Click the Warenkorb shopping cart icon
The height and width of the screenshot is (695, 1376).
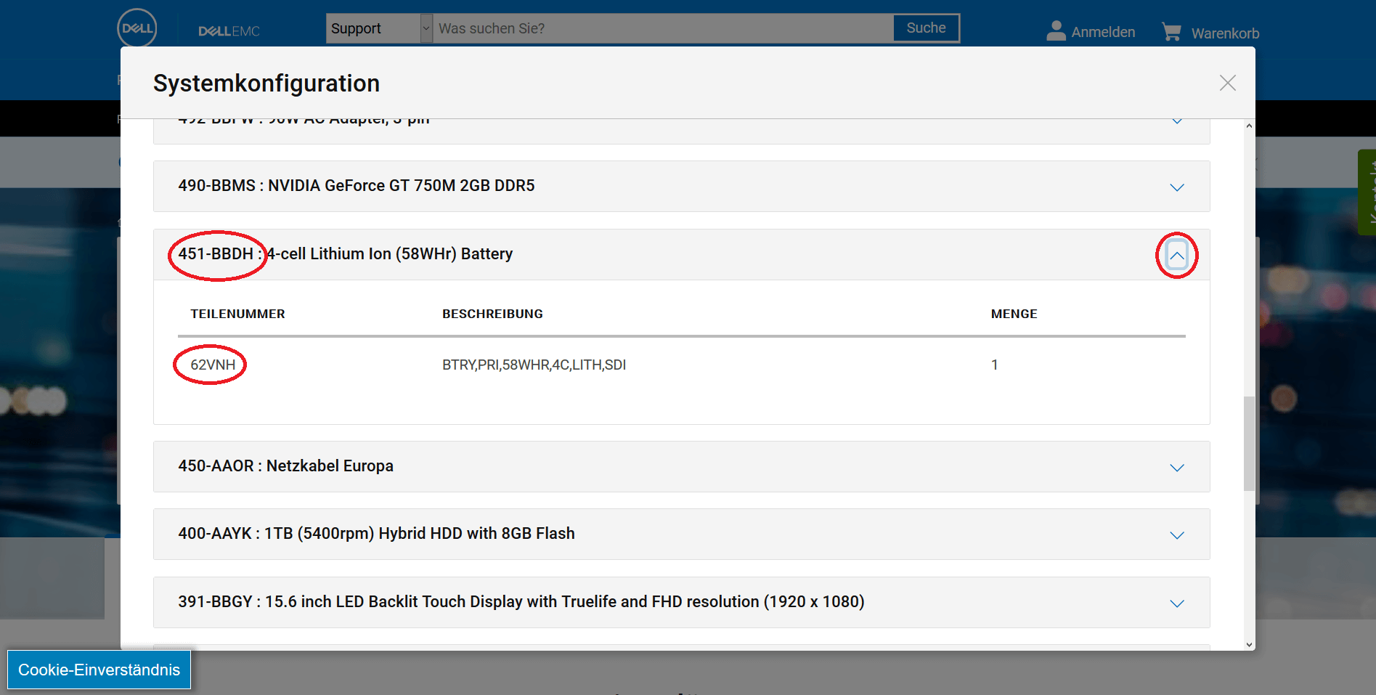[1171, 31]
